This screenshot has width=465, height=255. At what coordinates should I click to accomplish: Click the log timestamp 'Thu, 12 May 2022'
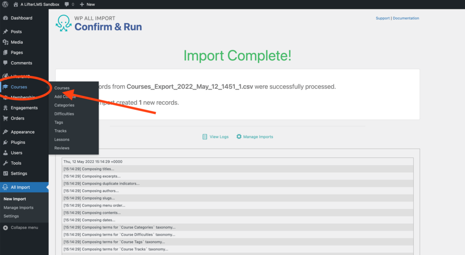click(x=93, y=162)
